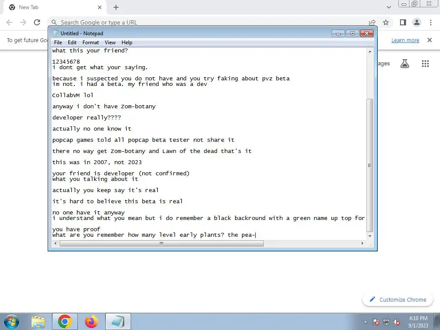Open Chrome tab search chevron

(388, 7)
